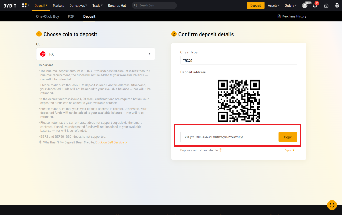The height and width of the screenshot is (215, 342).
Task: Expand the Trade menu
Action: click(x=97, y=5)
